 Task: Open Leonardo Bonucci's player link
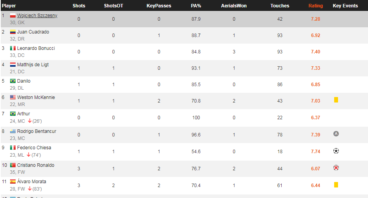pyautogui.click(x=36, y=48)
